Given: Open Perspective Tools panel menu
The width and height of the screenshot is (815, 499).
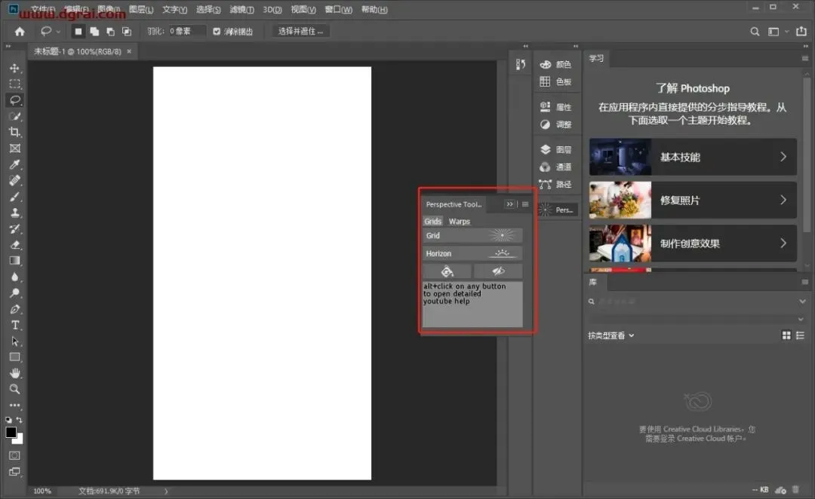Looking at the screenshot, I should (525, 204).
